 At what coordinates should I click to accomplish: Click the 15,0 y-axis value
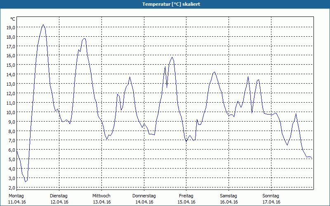coord(11,65)
